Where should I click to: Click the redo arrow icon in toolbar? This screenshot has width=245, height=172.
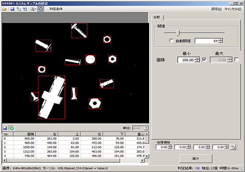point(24,9)
